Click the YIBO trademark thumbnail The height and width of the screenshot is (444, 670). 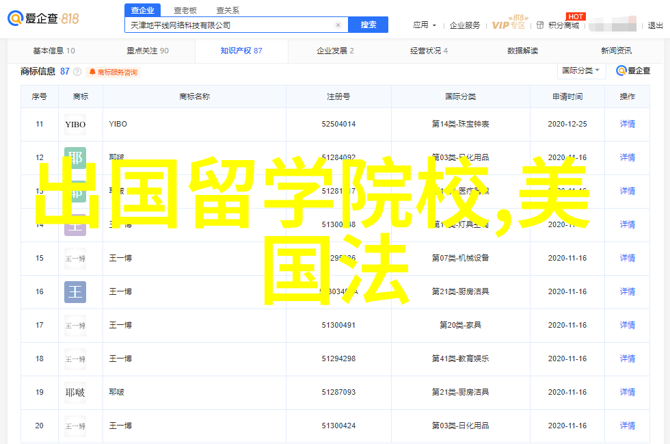click(75, 125)
